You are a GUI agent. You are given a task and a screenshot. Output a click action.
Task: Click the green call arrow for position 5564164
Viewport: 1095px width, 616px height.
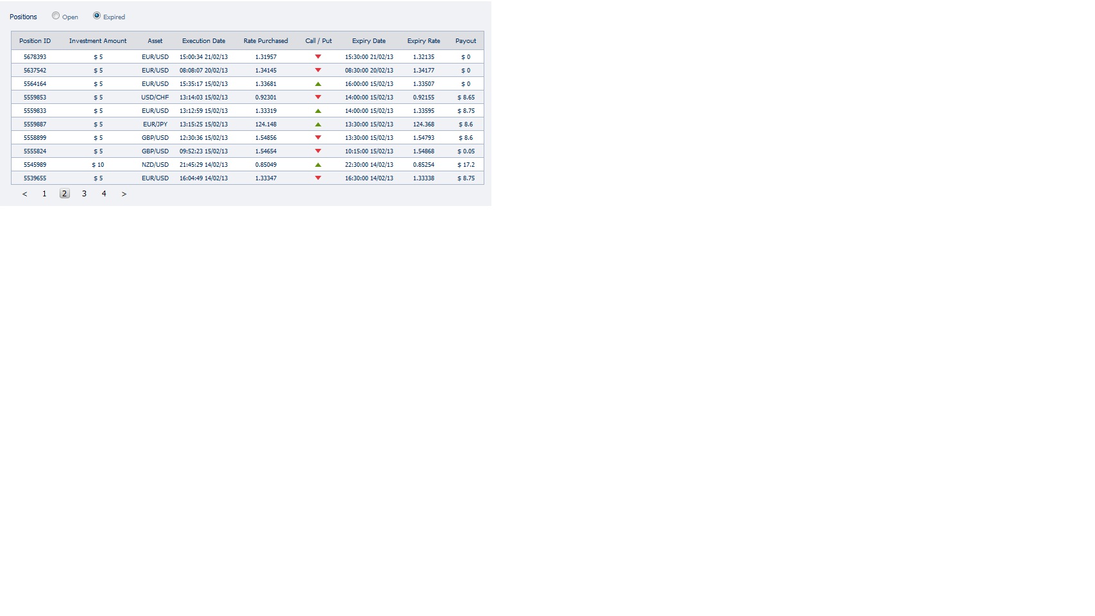coord(318,84)
